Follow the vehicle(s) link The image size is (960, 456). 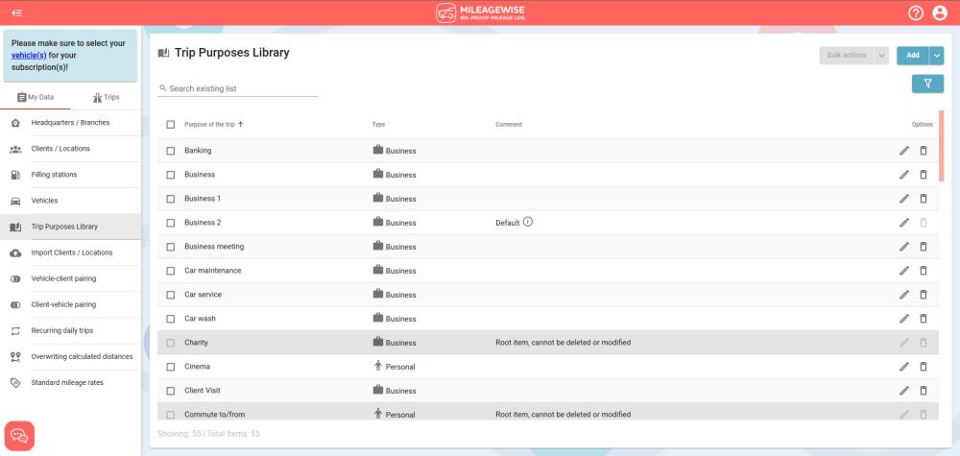(28, 56)
